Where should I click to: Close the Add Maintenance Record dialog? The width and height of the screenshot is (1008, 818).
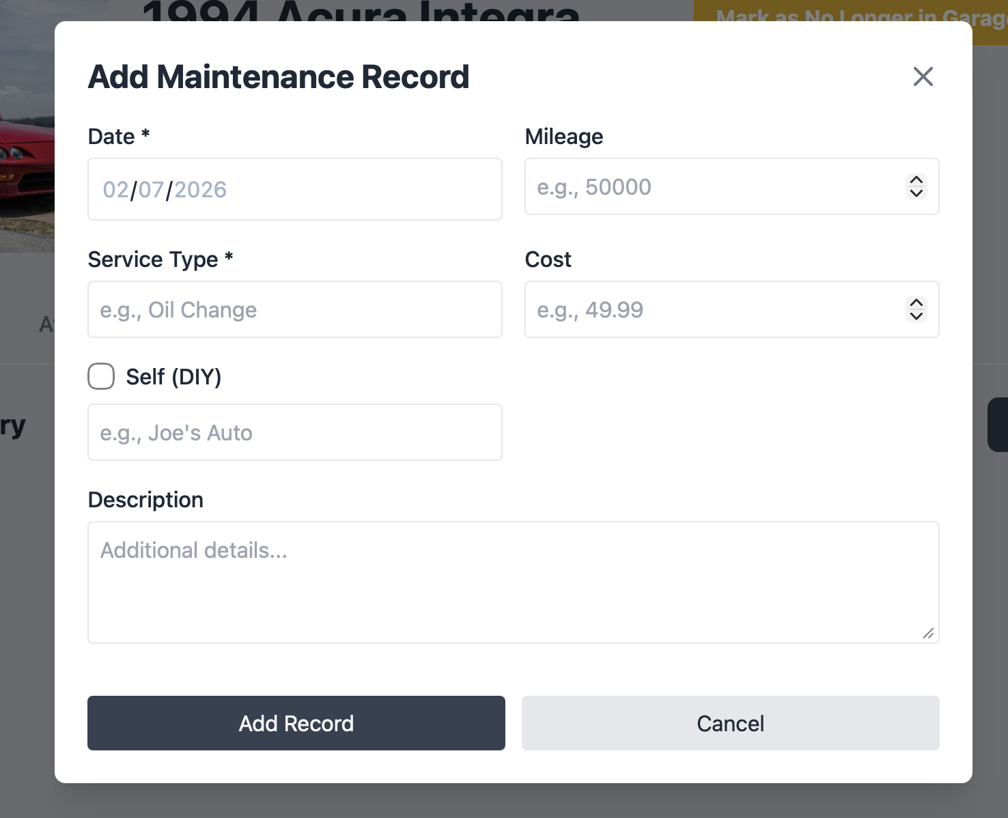(923, 76)
